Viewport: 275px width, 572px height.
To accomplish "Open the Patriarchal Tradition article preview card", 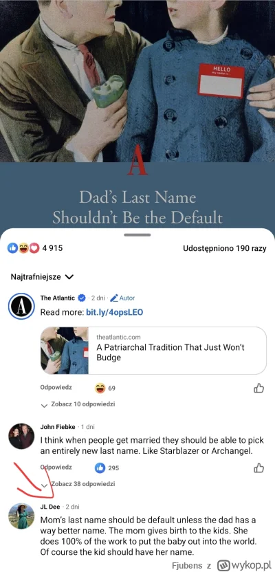I will 153,351.
